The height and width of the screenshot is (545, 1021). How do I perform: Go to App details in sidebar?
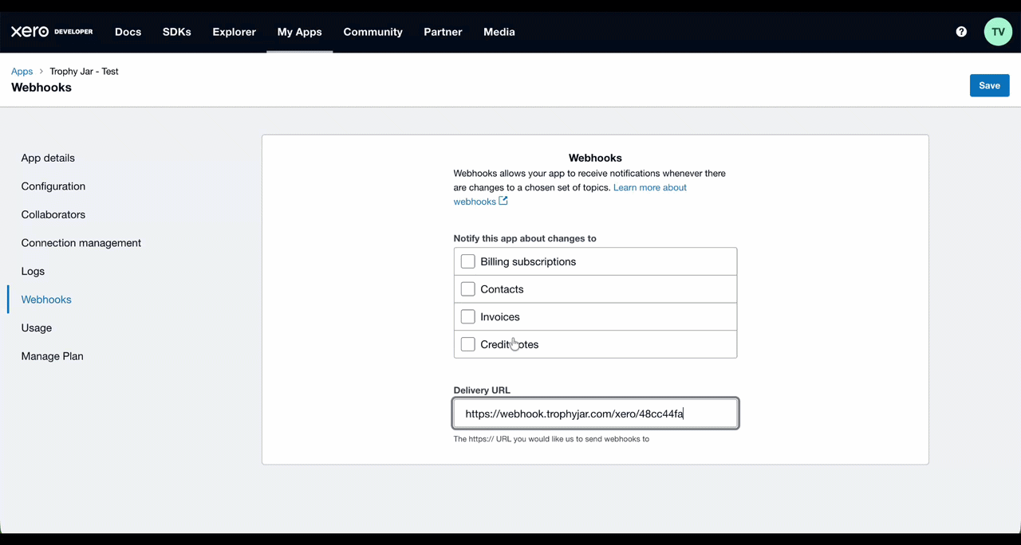point(48,158)
